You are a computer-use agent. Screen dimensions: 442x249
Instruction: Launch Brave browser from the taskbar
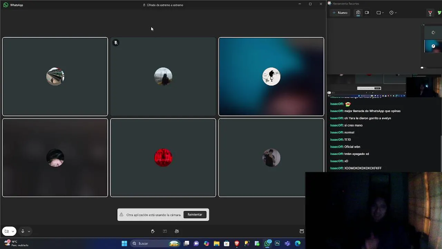[x=237, y=243]
